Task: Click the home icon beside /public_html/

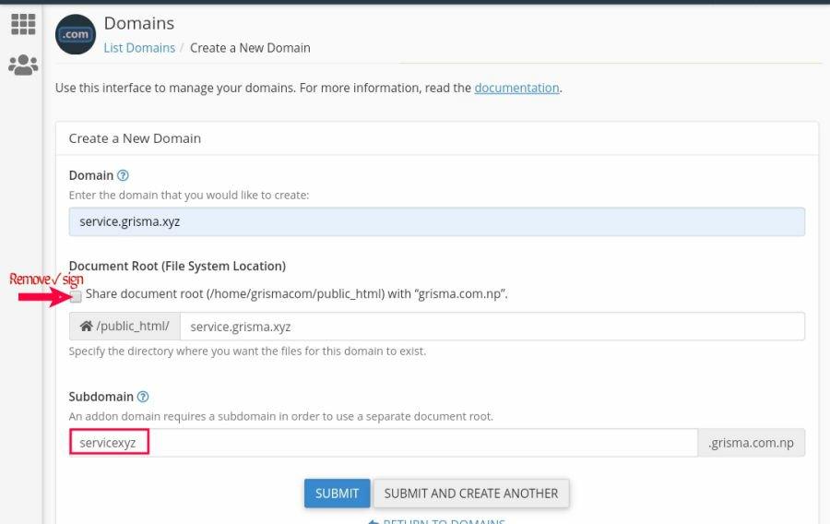Action: [x=86, y=326]
